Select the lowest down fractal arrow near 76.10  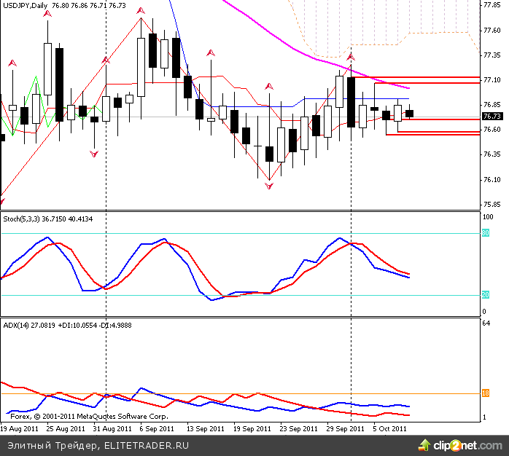tap(269, 186)
